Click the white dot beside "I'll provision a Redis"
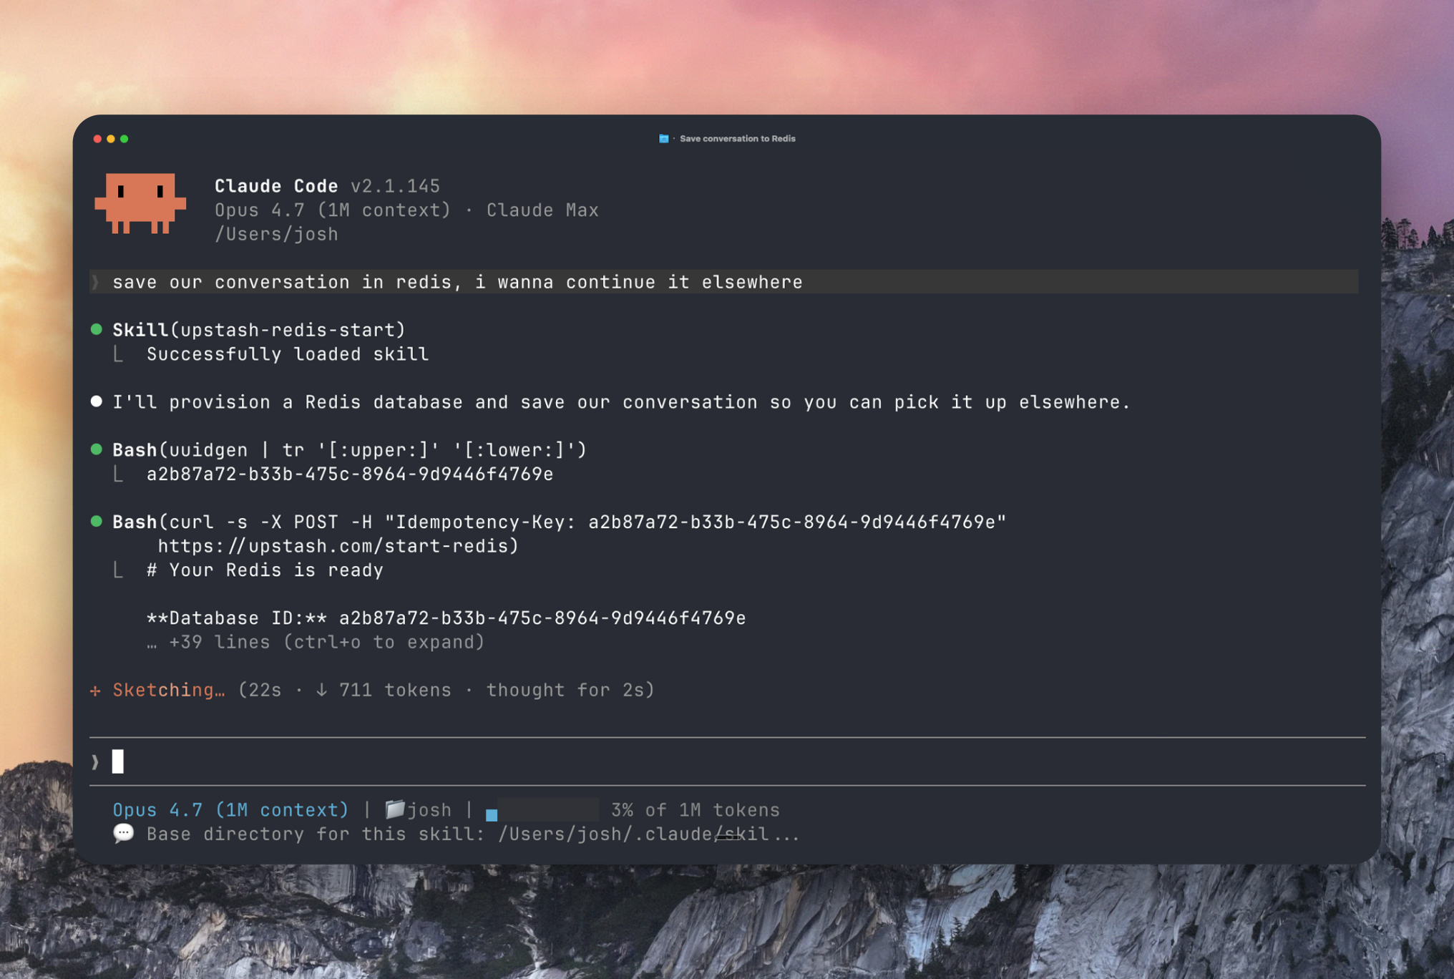This screenshot has width=1454, height=979. coord(97,401)
